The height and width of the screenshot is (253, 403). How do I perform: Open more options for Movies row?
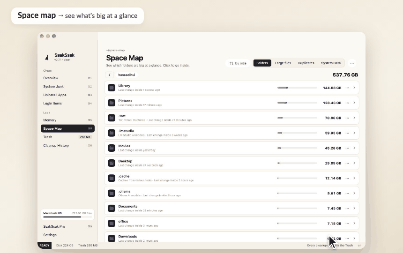[347, 148]
